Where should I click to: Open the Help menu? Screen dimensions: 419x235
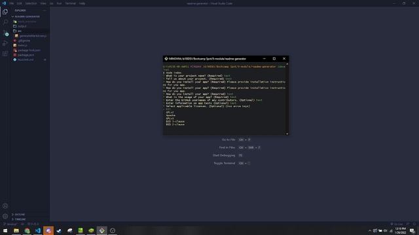pyautogui.click(x=82, y=3)
